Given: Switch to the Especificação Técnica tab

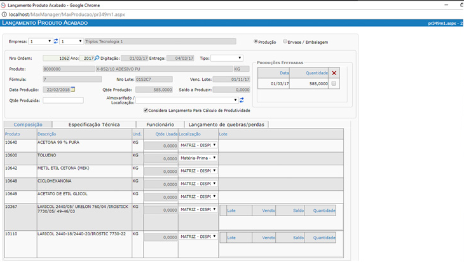Looking at the screenshot, I should 94,125.
